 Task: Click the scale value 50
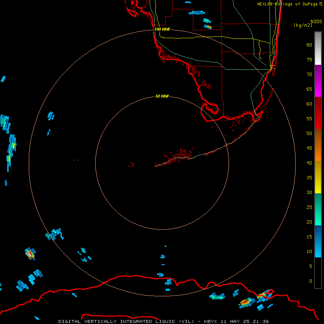(309, 133)
